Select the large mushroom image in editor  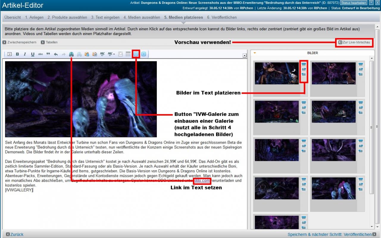[x=81, y=99]
